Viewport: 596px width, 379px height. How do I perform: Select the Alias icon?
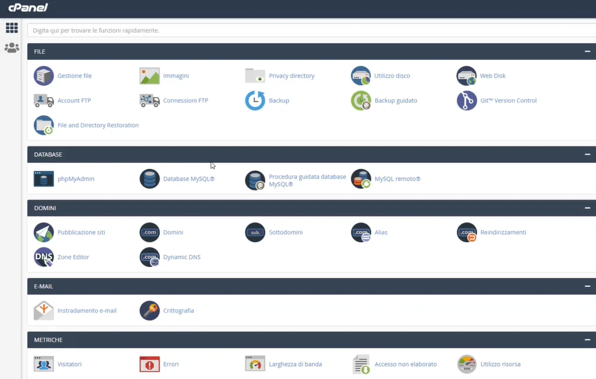click(x=361, y=233)
